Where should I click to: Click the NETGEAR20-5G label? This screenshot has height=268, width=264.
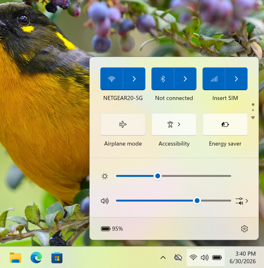[123, 98]
